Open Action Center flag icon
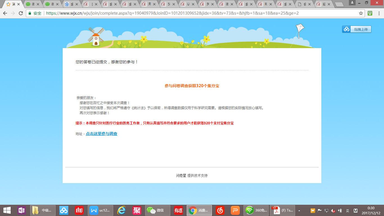This screenshot has width=384, height=216. pyautogui.click(x=320, y=211)
